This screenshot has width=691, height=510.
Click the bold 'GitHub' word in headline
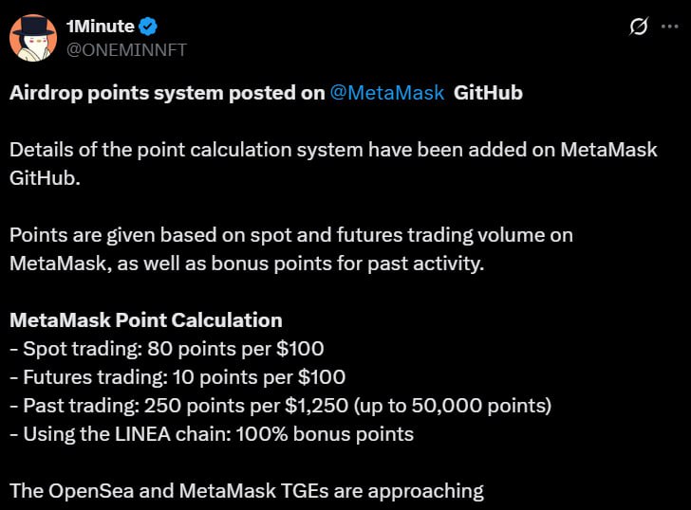[488, 94]
